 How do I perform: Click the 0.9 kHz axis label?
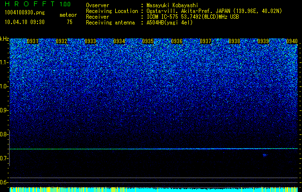(4, 110)
